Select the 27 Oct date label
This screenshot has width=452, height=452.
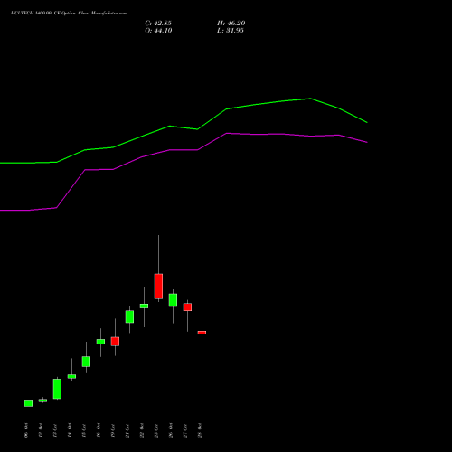click(185, 430)
